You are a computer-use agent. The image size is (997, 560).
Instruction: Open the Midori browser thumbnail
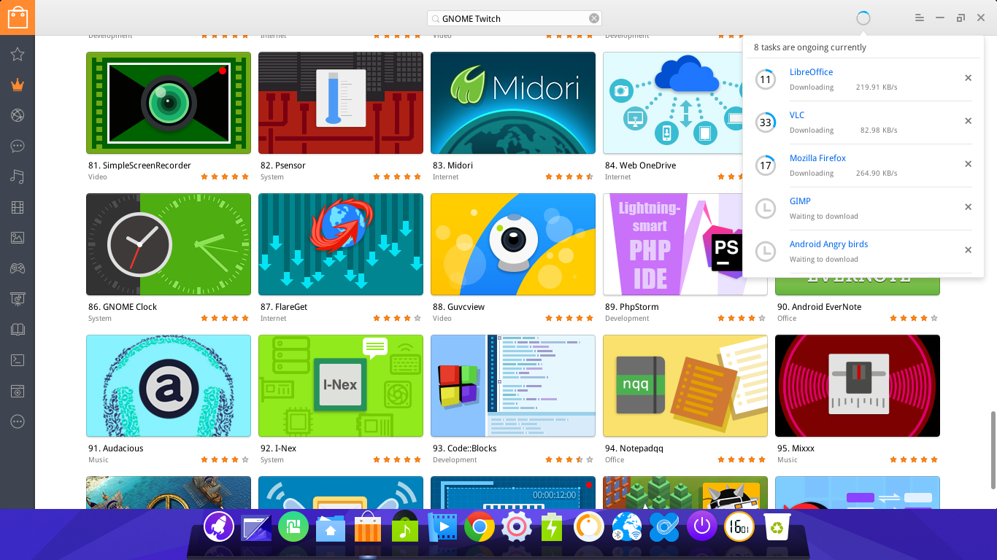tap(513, 103)
